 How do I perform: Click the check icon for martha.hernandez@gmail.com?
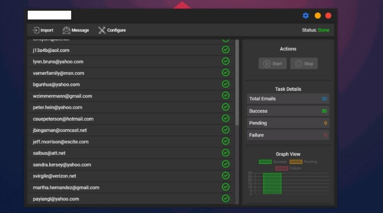[225, 187]
